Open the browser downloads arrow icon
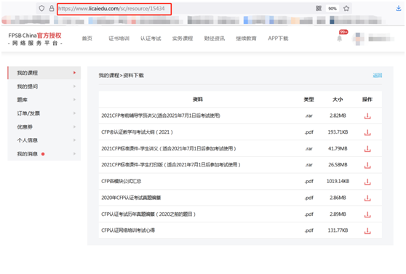The height and width of the screenshot is (274, 406). [x=399, y=9]
